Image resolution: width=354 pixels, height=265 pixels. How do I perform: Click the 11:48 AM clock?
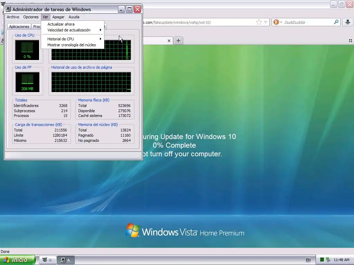(341, 260)
